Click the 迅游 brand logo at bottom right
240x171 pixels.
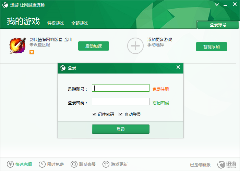coord(227,165)
